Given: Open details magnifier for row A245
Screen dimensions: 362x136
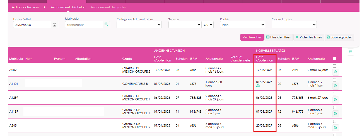Looking at the screenshot, I should click(335, 128).
